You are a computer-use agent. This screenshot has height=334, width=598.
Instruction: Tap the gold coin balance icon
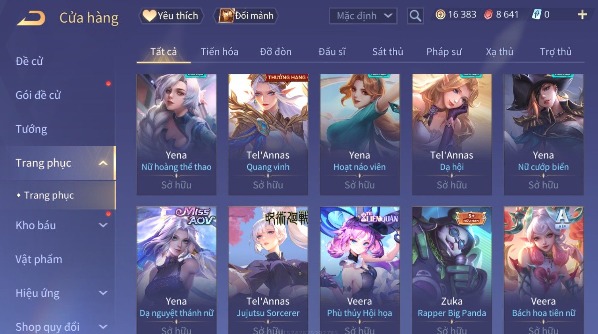[x=440, y=15]
